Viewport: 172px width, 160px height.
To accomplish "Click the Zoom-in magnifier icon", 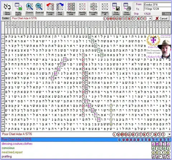I will (29, 6).
